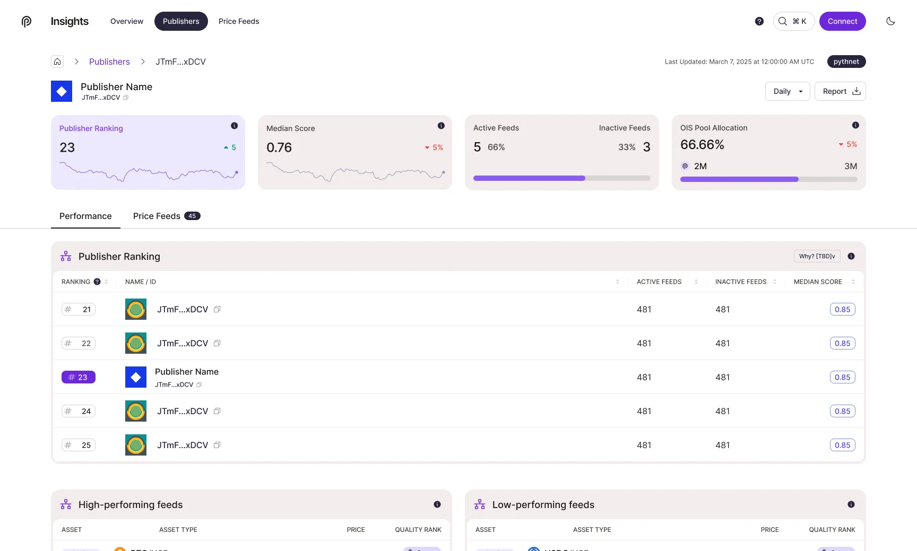The image size is (917, 551).
Task: Open the Daily period dropdown
Action: click(x=788, y=91)
